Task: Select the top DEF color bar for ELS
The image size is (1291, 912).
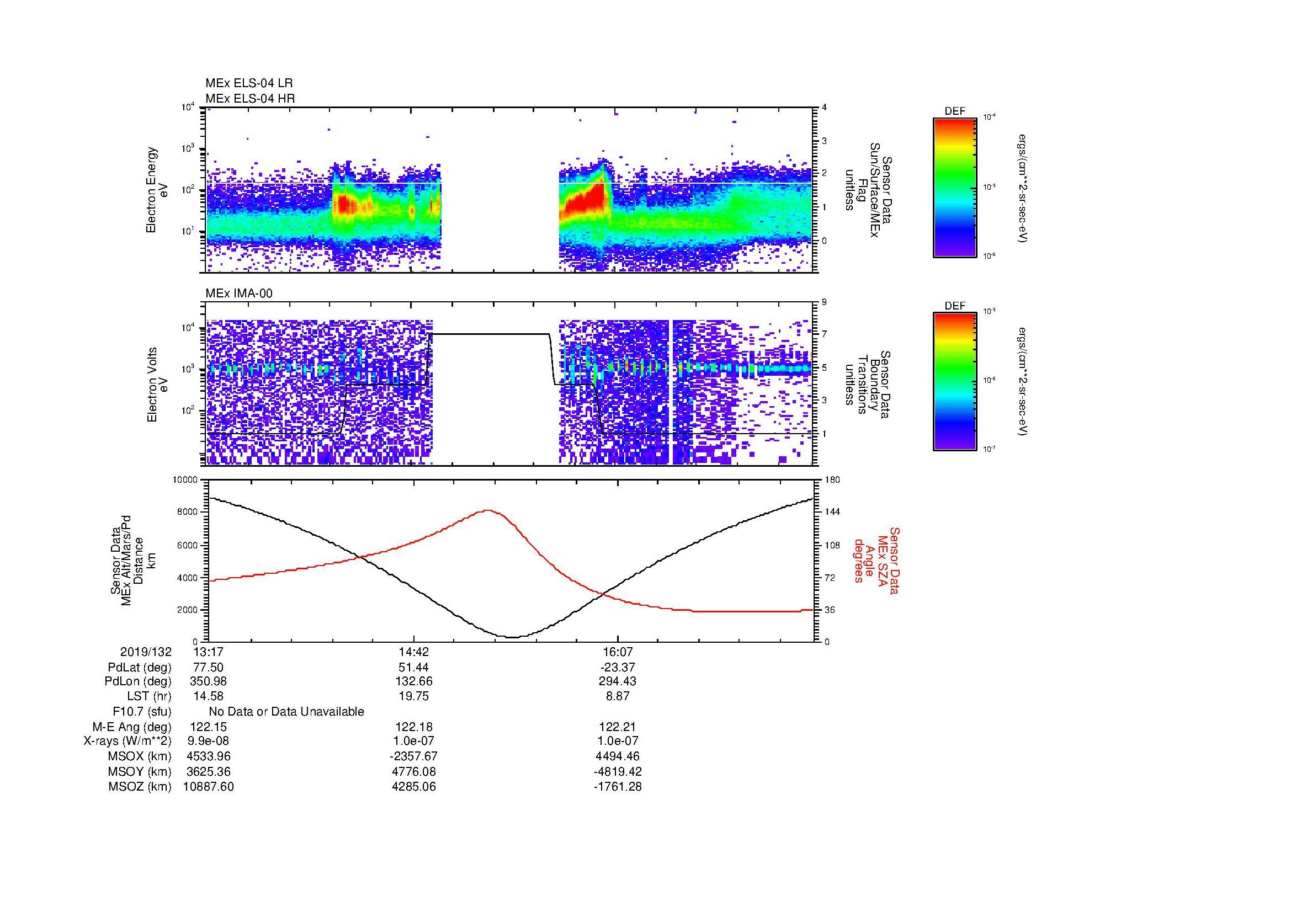Action: (x=955, y=187)
